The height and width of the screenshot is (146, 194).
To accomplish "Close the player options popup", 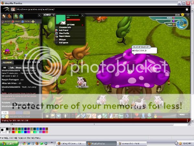I will pyautogui.click(x=82, y=15).
